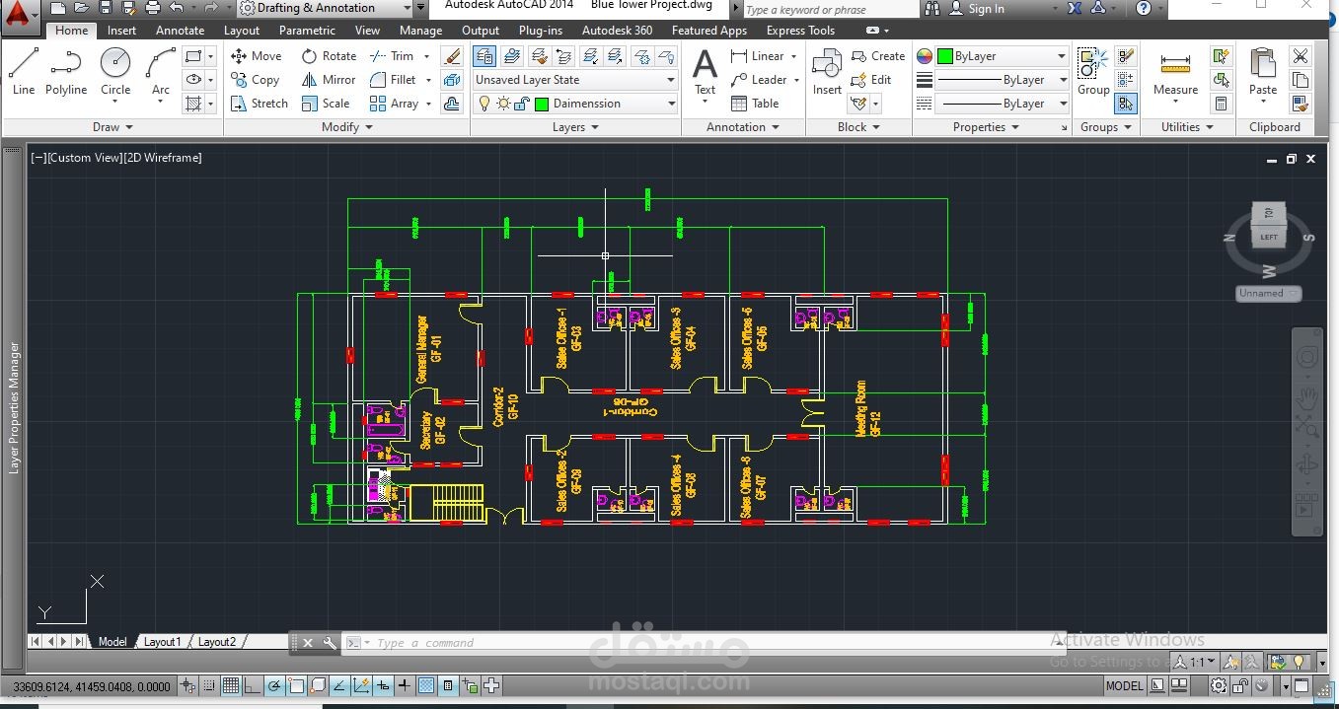Toggle the layer lightbulb on/off icon
Viewport: 1339px width, 709px height.
484,104
